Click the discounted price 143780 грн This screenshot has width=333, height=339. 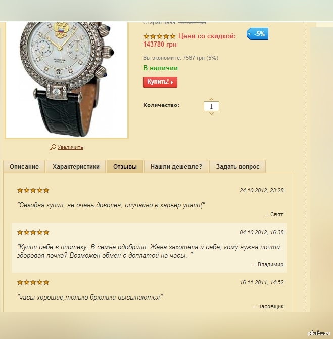[x=160, y=45]
